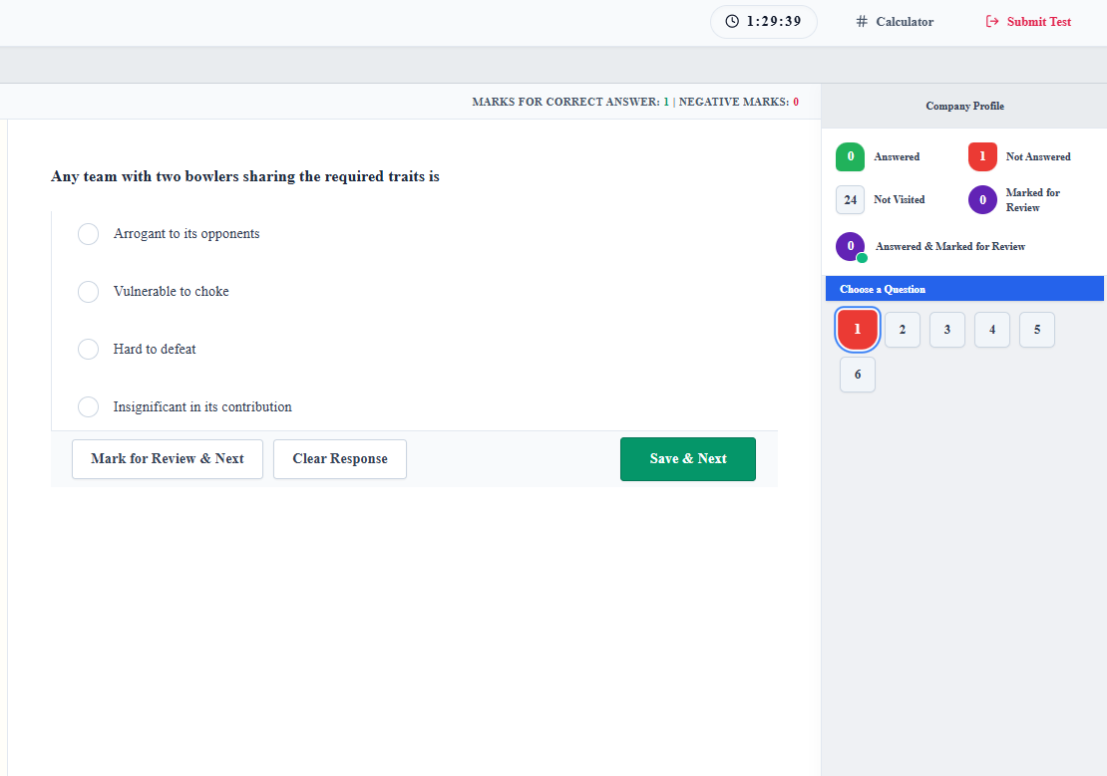Clear Response for the current question

(x=340, y=459)
